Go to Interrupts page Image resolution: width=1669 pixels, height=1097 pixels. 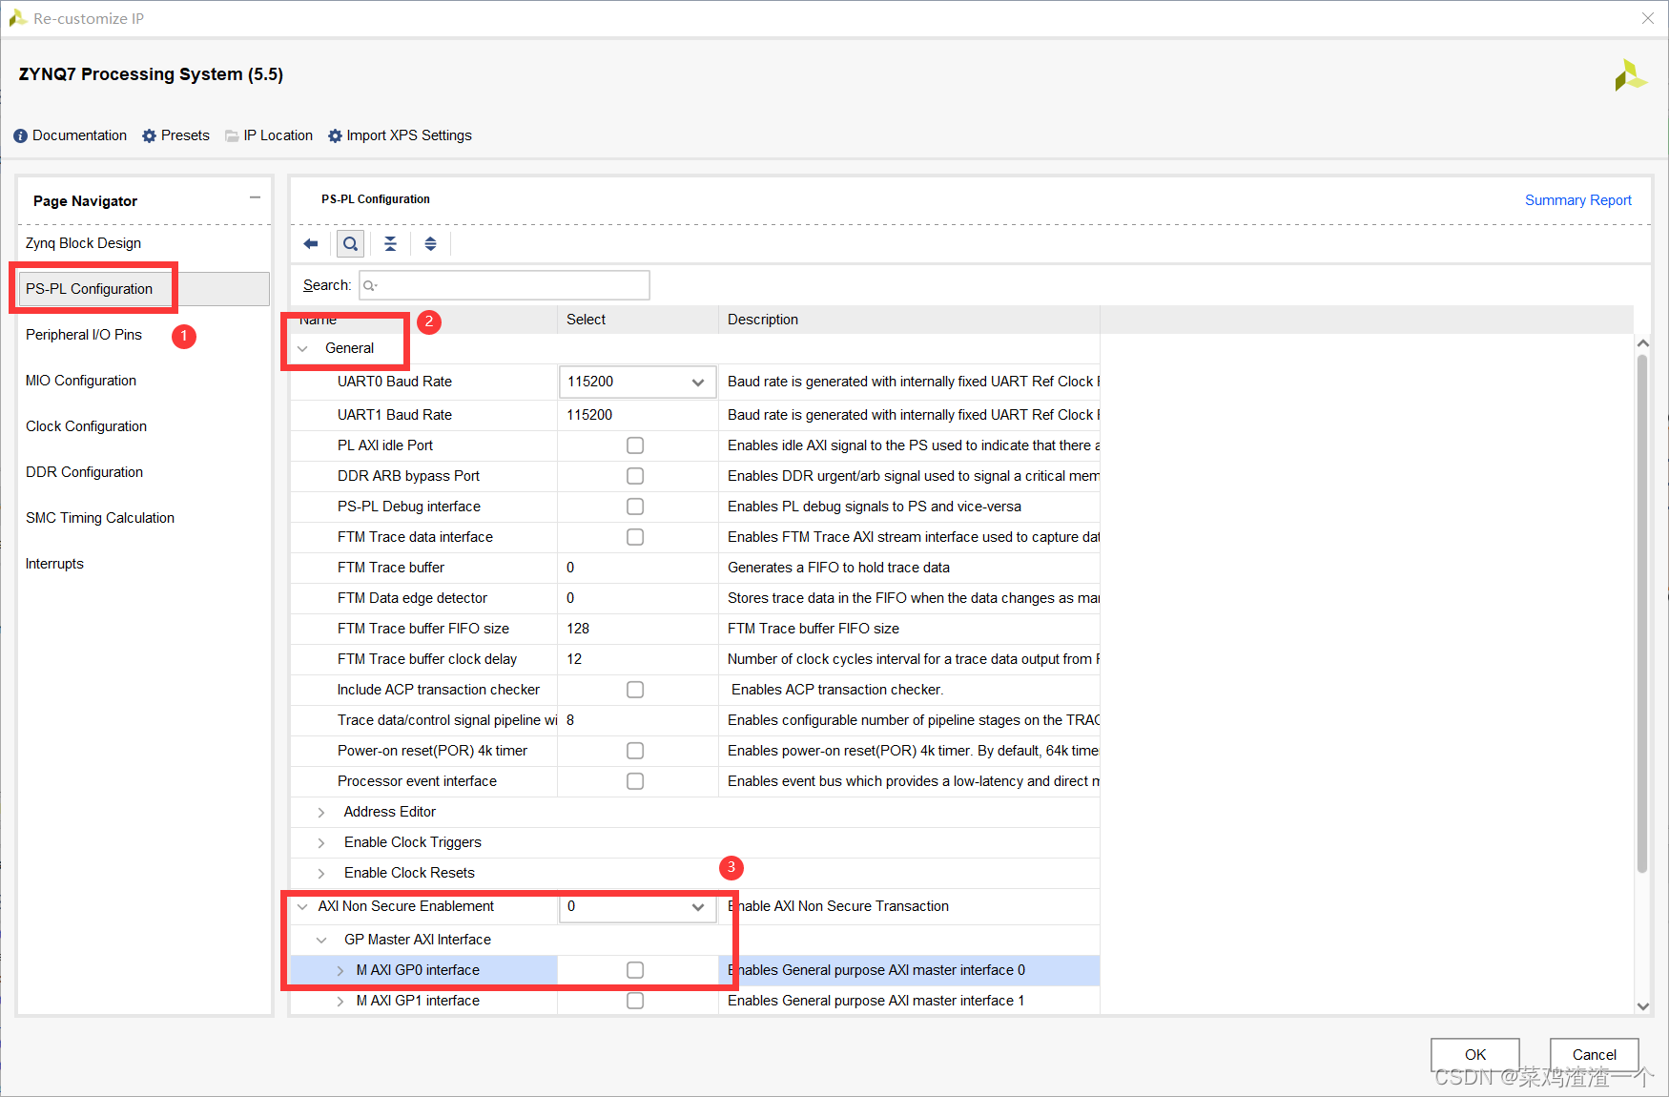tap(54, 564)
